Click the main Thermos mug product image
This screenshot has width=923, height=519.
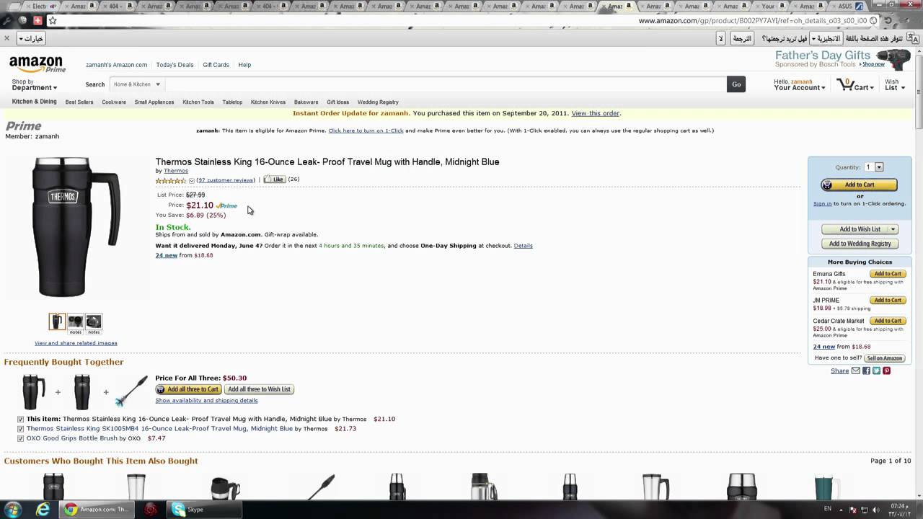coord(75,227)
